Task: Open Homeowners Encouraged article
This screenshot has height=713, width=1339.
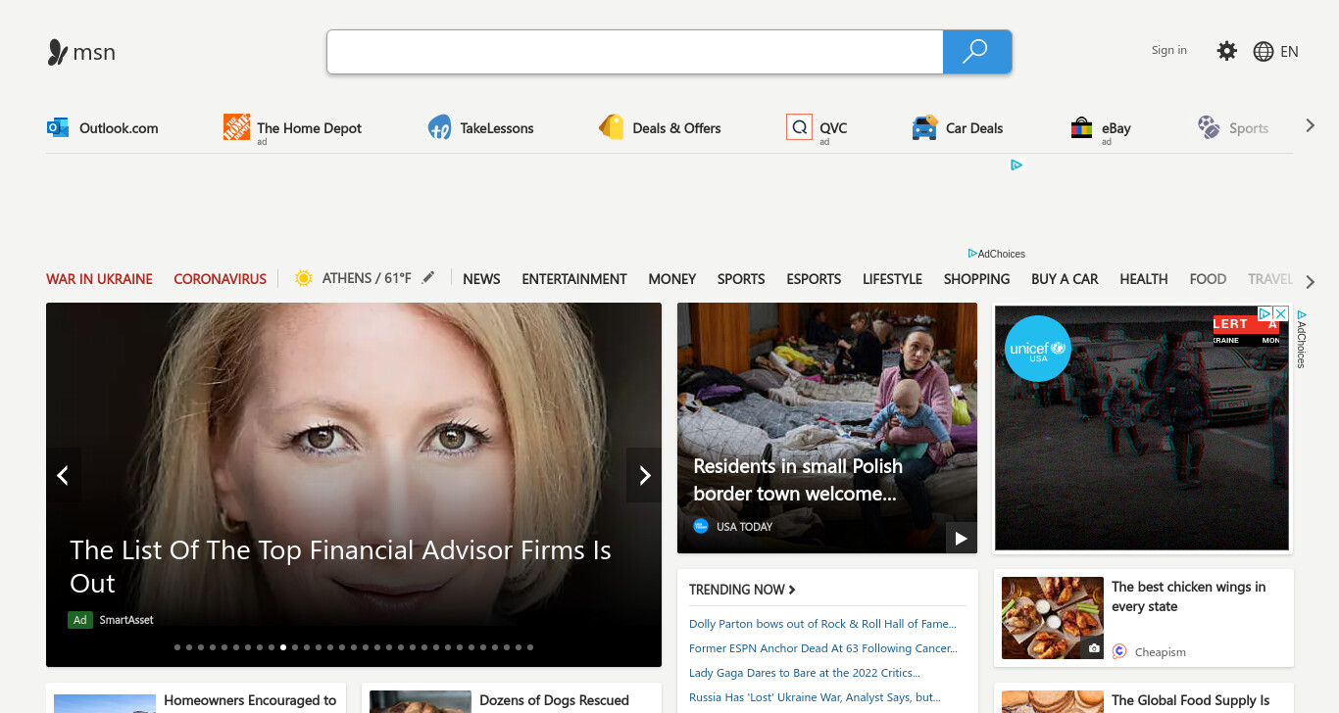Action: tap(250, 700)
